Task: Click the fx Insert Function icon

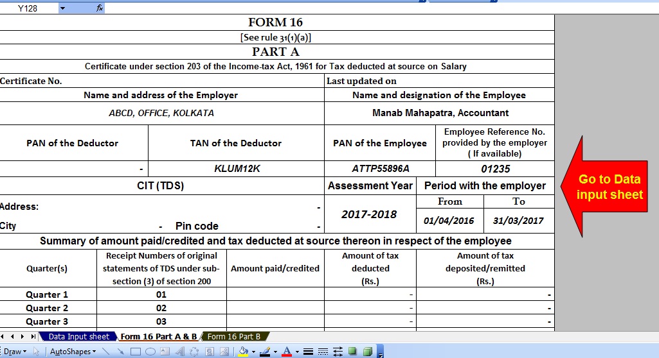Action: point(99,8)
